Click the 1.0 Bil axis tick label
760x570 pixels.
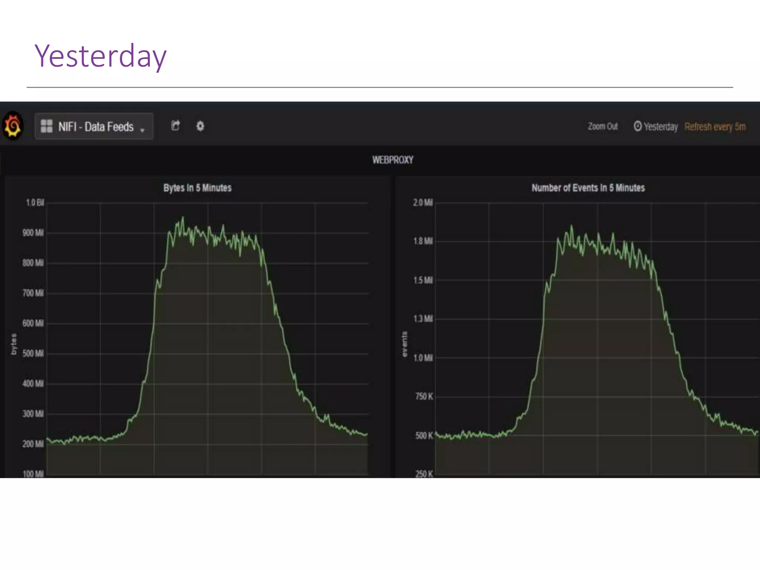coord(35,203)
